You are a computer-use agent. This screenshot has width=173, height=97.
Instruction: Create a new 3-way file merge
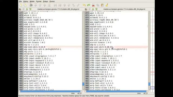25,5
